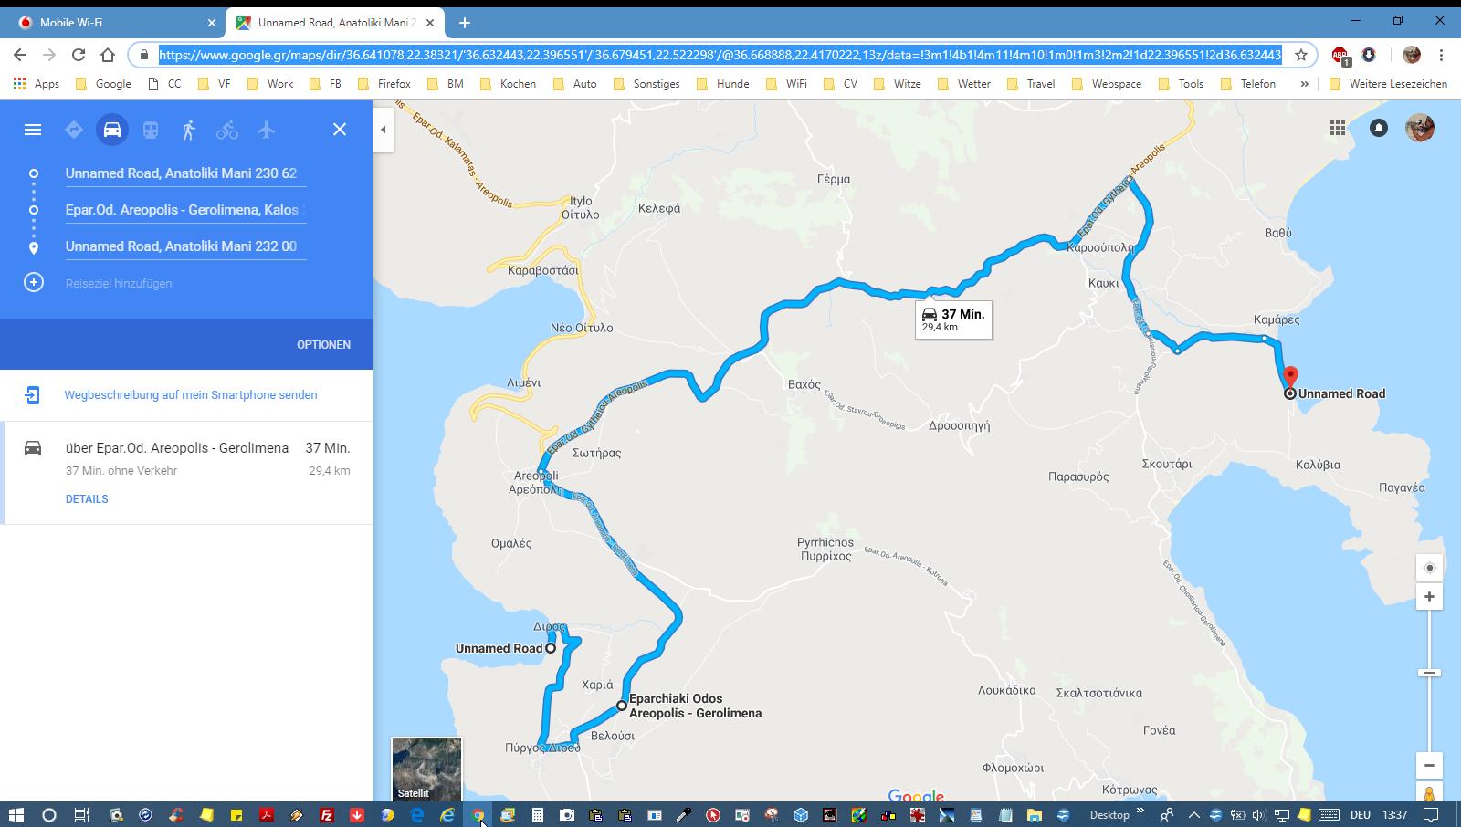Bookmark this page with star

(1300, 55)
